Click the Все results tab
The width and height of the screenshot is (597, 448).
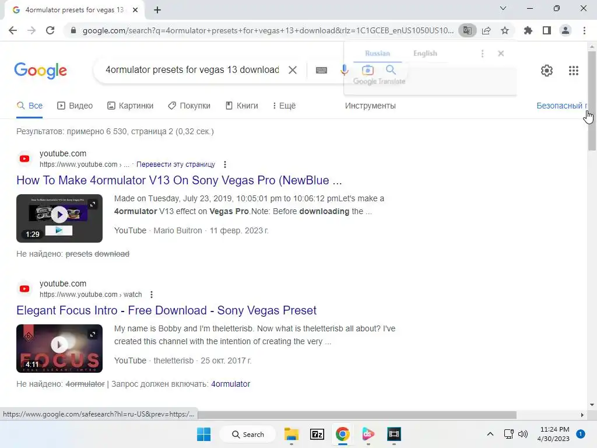(30, 106)
